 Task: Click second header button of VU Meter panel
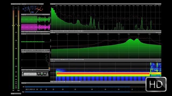click(24, 4)
